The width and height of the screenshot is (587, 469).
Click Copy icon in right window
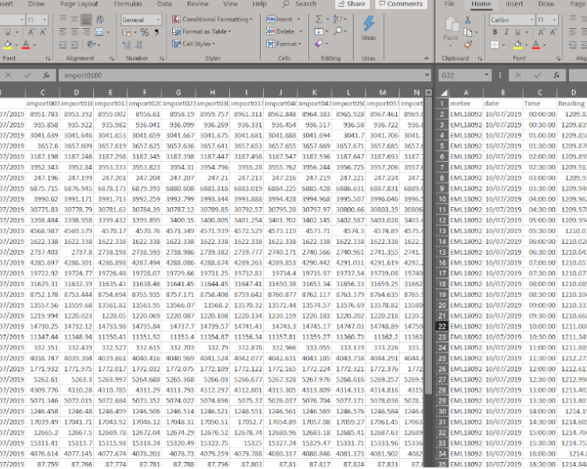pos(467,32)
